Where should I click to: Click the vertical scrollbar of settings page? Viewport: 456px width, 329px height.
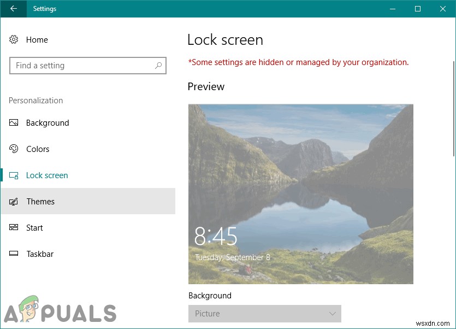(x=454, y=109)
